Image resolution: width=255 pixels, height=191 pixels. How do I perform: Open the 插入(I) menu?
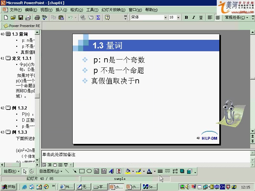pos(61,10)
